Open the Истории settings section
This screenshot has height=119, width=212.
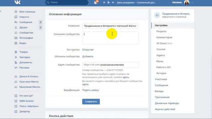coord(161,73)
